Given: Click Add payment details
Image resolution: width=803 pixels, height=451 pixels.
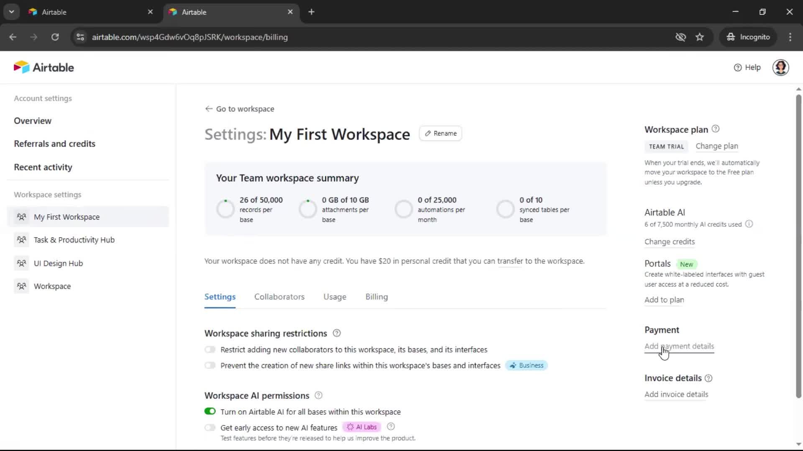Looking at the screenshot, I should click(x=678, y=346).
